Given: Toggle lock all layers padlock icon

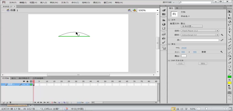Looking at the screenshot, I should (27, 81).
